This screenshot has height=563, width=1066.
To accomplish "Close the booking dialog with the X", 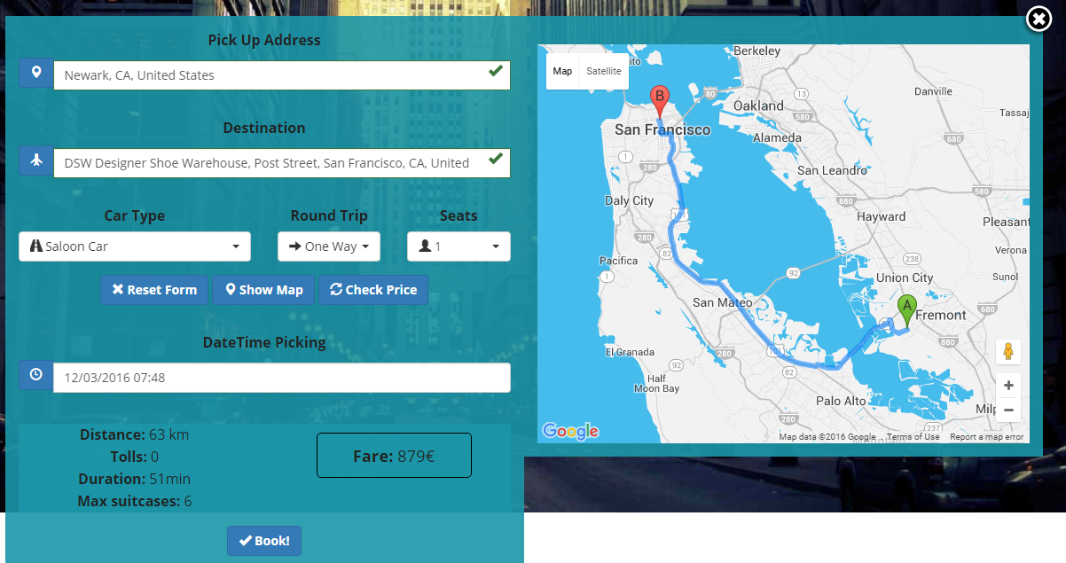I will coord(1039,19).
